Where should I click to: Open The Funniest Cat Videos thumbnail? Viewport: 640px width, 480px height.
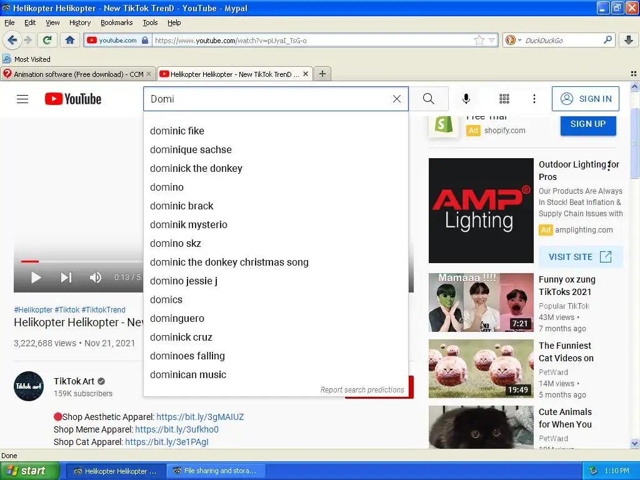[481, 369]
